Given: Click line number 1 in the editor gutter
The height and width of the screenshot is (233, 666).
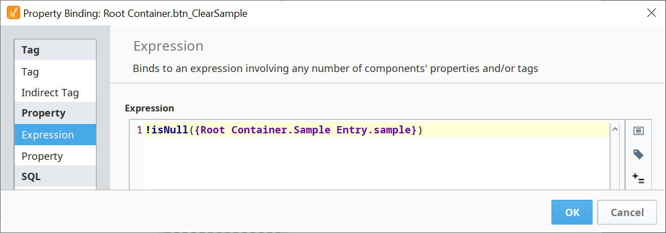Looking at the screenshot, I should pyautogui.click(x=139, y=130).
